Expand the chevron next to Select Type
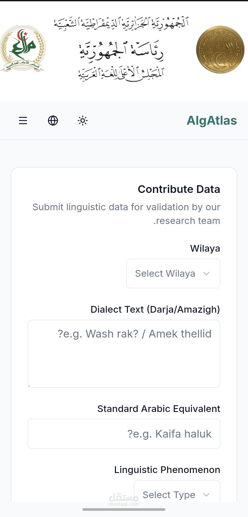The image size is (248, 517). [206, 495]
